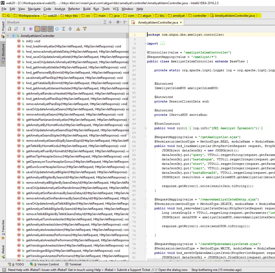The height and width of the screenshot is (273, 275).
Task: Fold hnd_loadAmeliyatlar method at line 56
Action: pyautogui.click(x=146, y=146)
